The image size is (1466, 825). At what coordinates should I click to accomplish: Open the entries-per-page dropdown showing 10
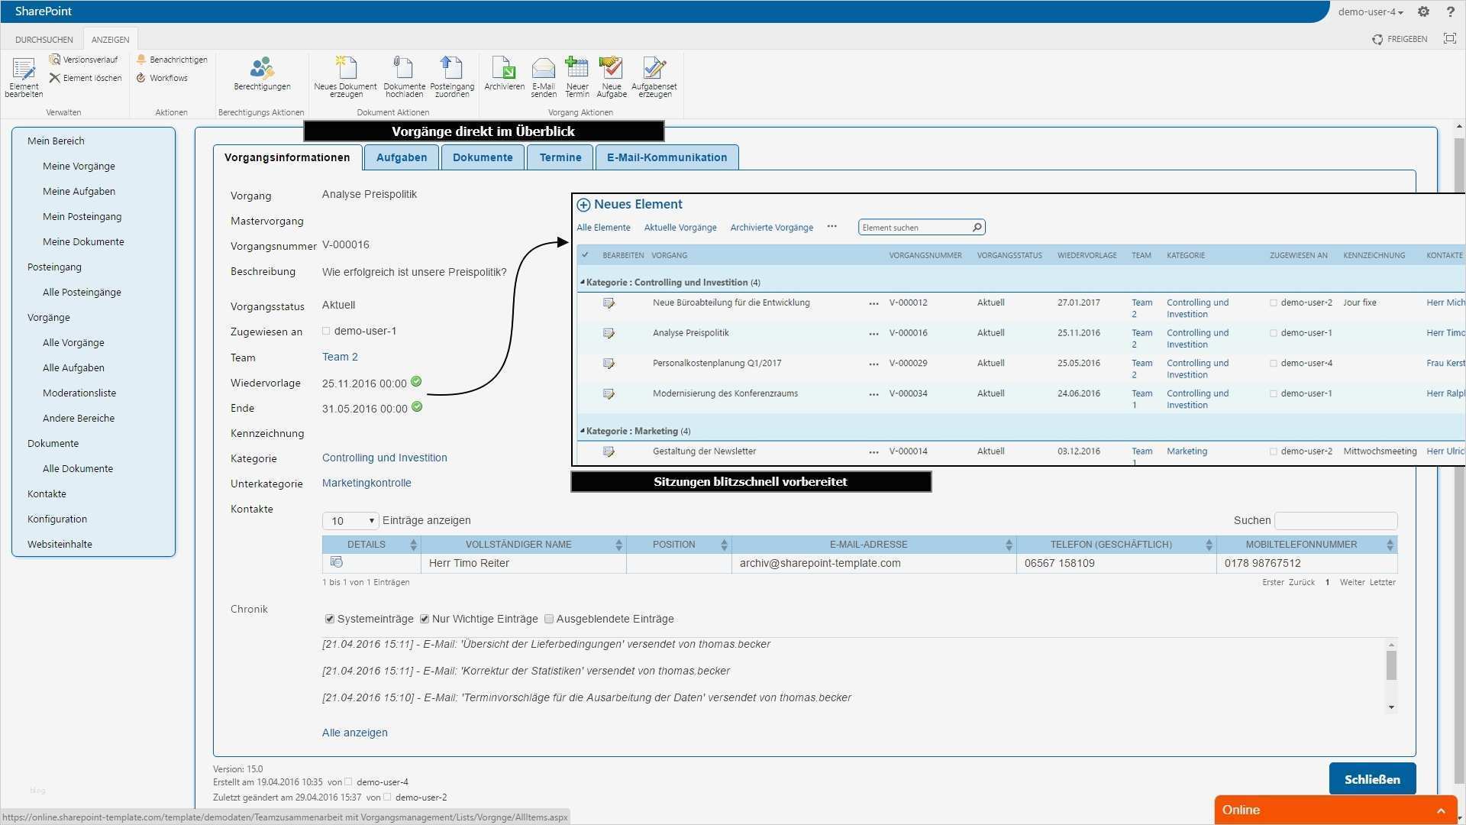[350, 521]
